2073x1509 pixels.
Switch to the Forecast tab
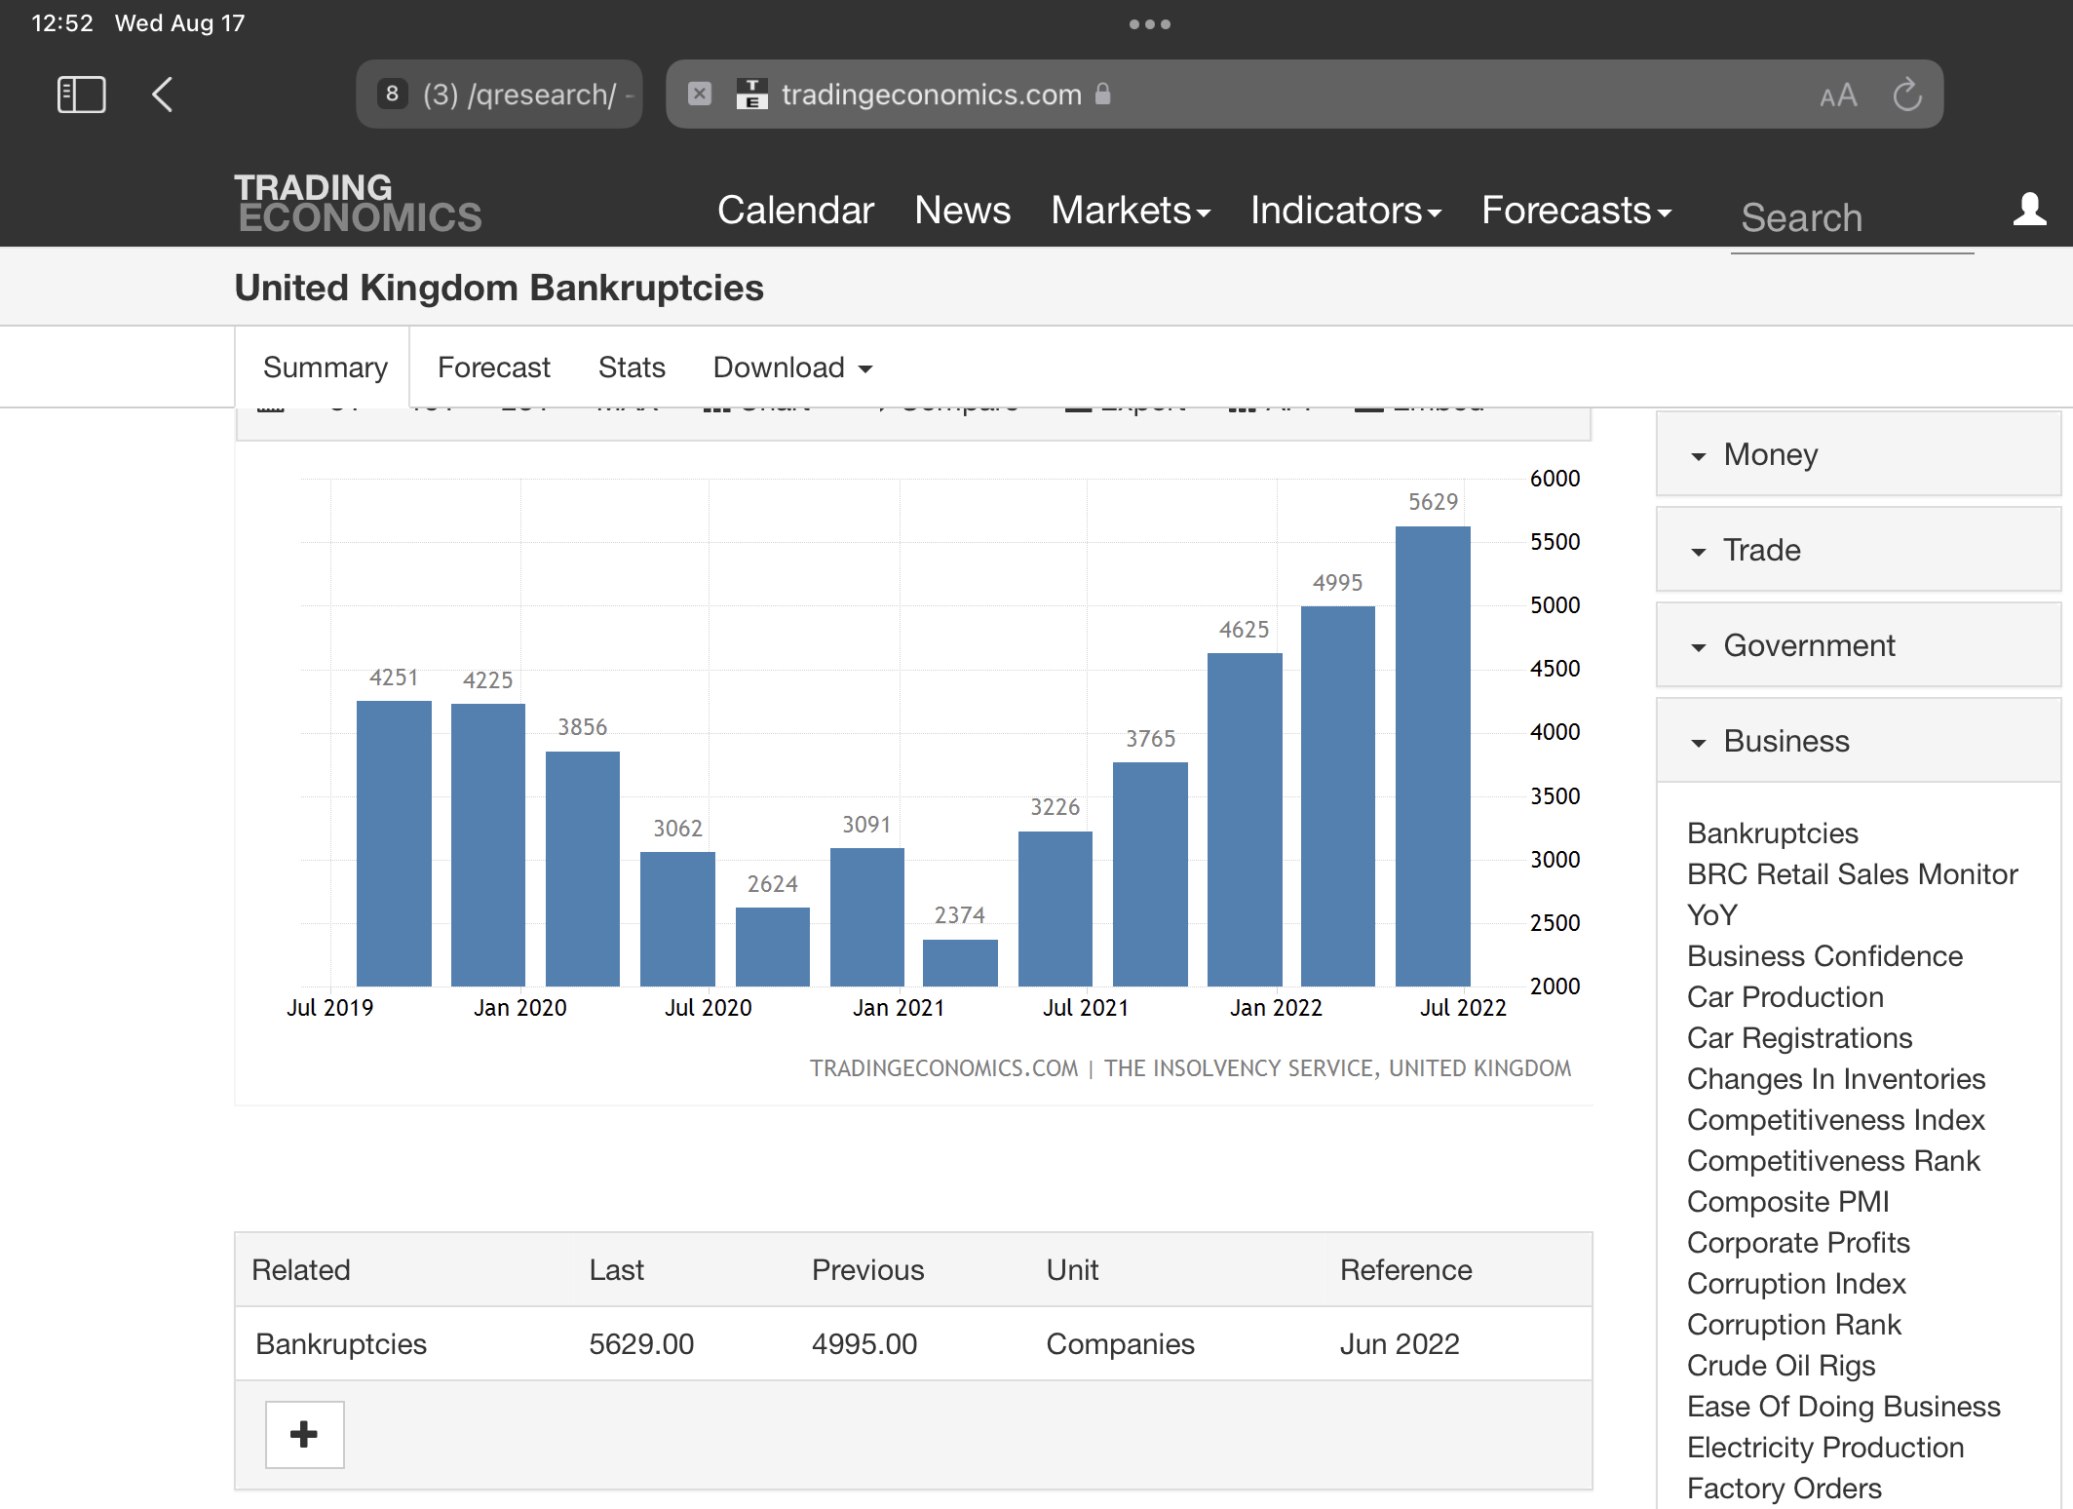click(x=493, y=368)
